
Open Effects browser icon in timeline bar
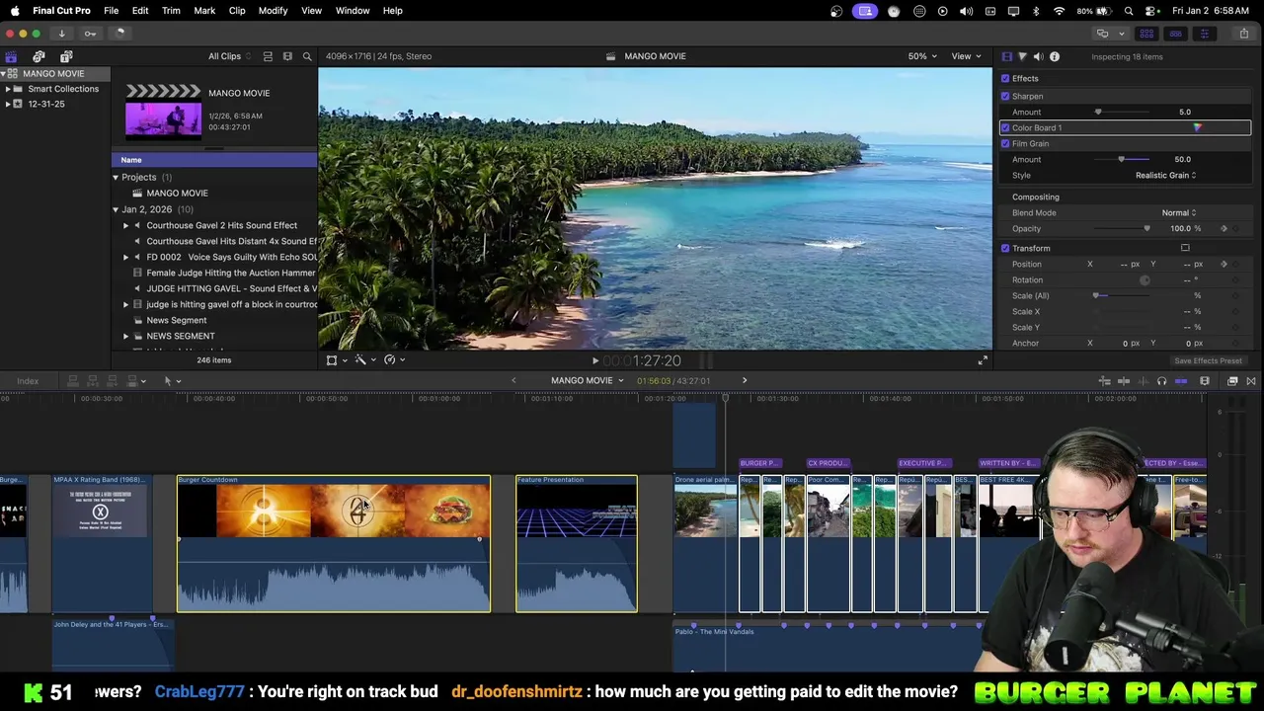pos(1232,381)
